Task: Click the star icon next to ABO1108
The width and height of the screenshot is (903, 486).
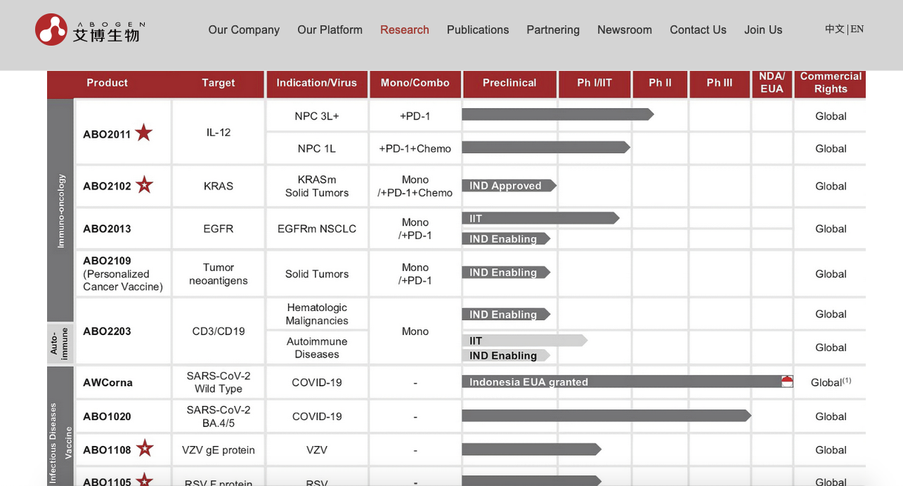Action: 145,448
